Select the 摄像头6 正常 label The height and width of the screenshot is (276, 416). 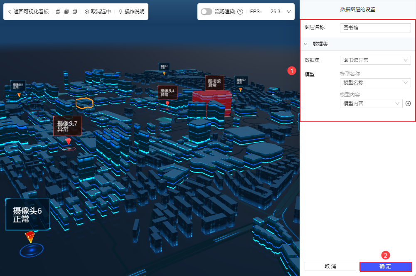pos(27,214)
